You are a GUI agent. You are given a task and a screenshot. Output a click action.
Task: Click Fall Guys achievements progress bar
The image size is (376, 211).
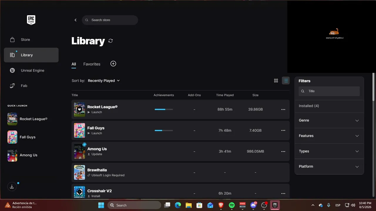164,130
